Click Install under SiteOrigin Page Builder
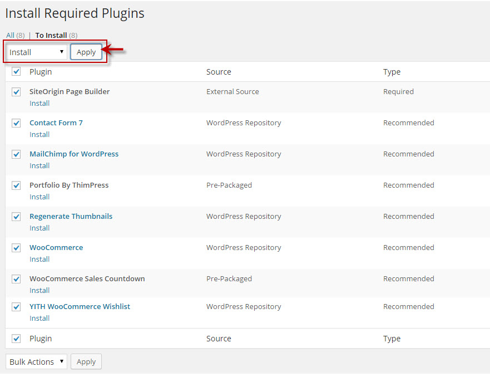The image size is (490, 377). [x=39, y=103]
